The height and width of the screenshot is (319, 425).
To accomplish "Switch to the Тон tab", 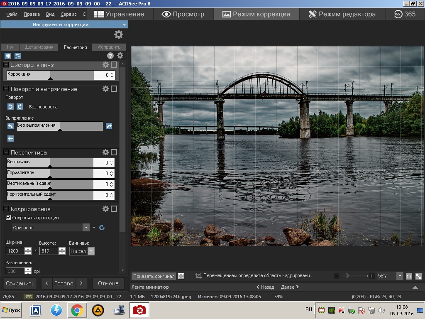I will pyautogui.click(x=10, y=47).
